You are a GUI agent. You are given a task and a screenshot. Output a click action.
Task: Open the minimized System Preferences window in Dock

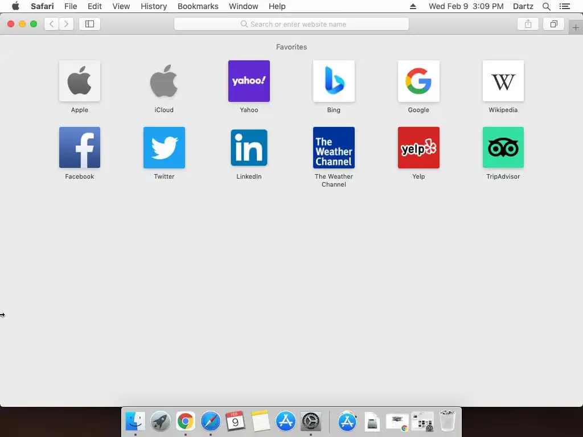pyautogui.click(x=422, y=422)
